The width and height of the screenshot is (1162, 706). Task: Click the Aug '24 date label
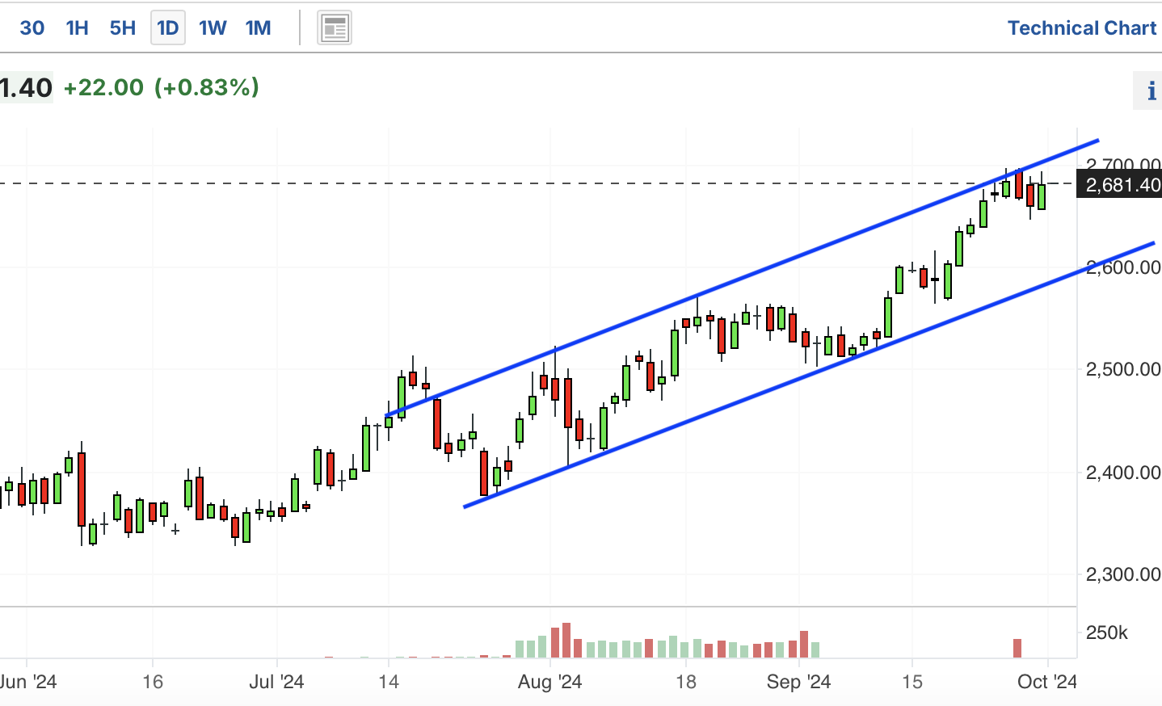pyautogui.click(x=549, y=682)
